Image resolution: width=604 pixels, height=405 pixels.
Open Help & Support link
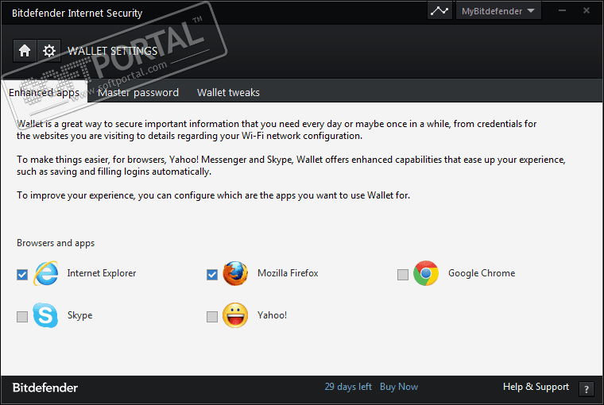coord(536,387)
